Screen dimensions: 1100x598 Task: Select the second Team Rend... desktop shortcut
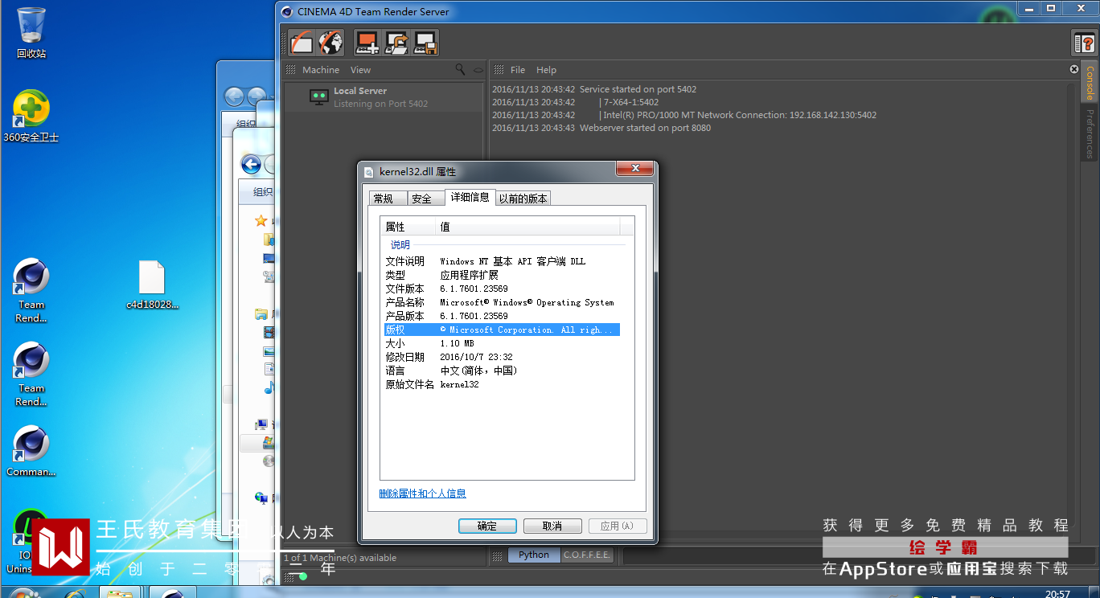tap(31, 375)
